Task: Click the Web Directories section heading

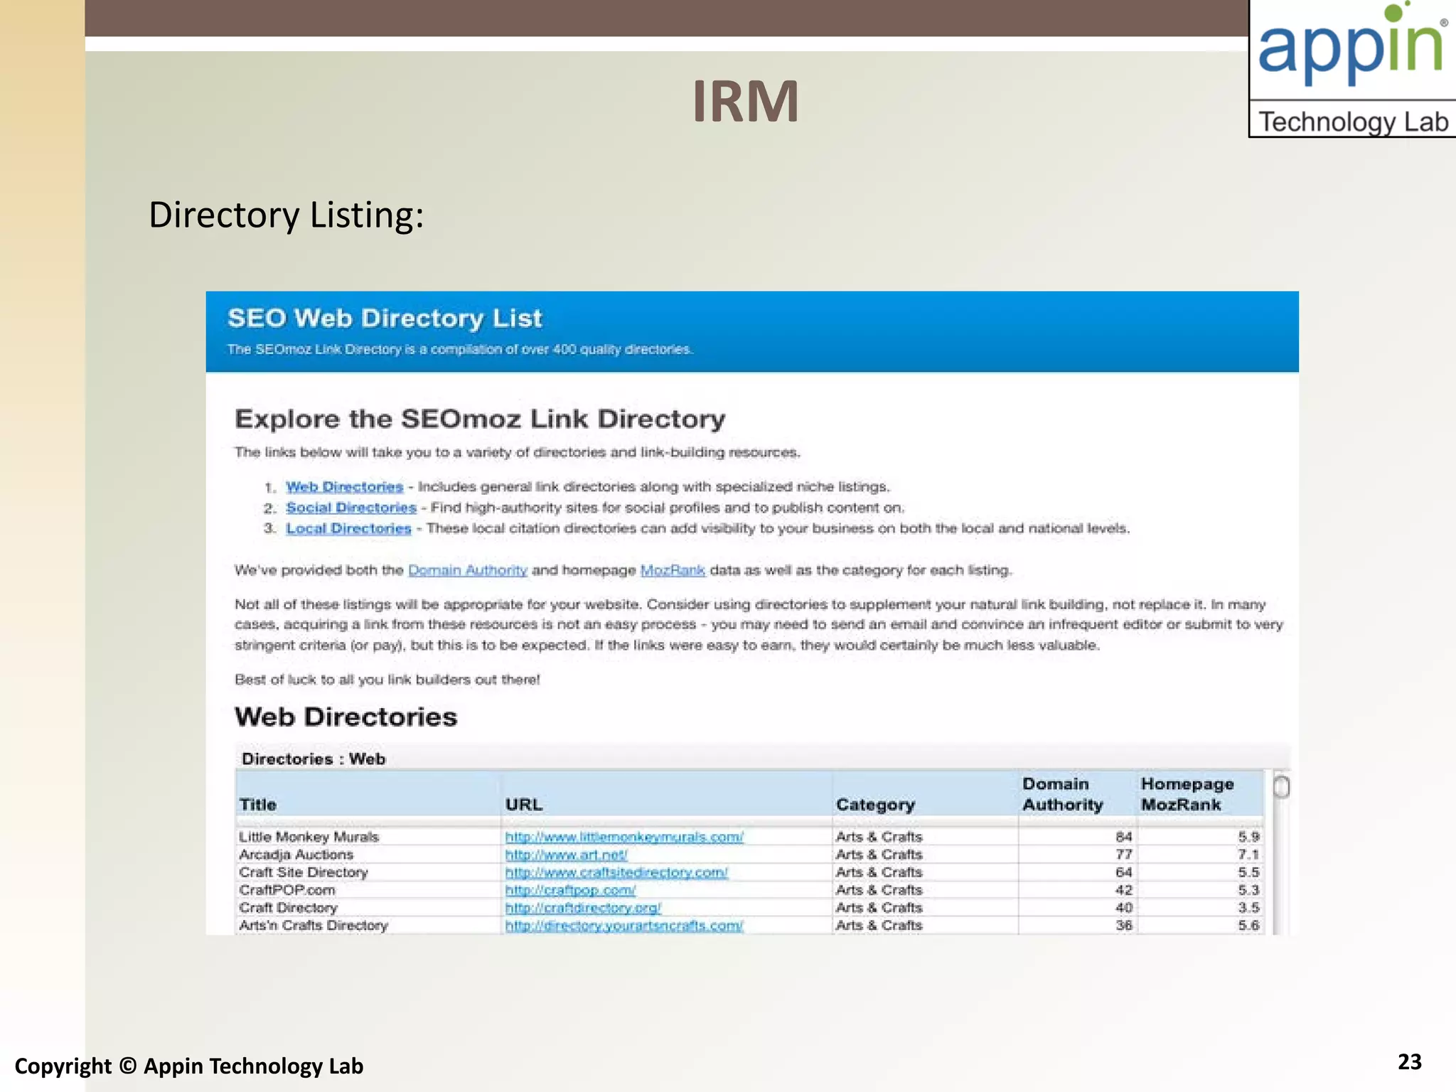Action: 346,717
